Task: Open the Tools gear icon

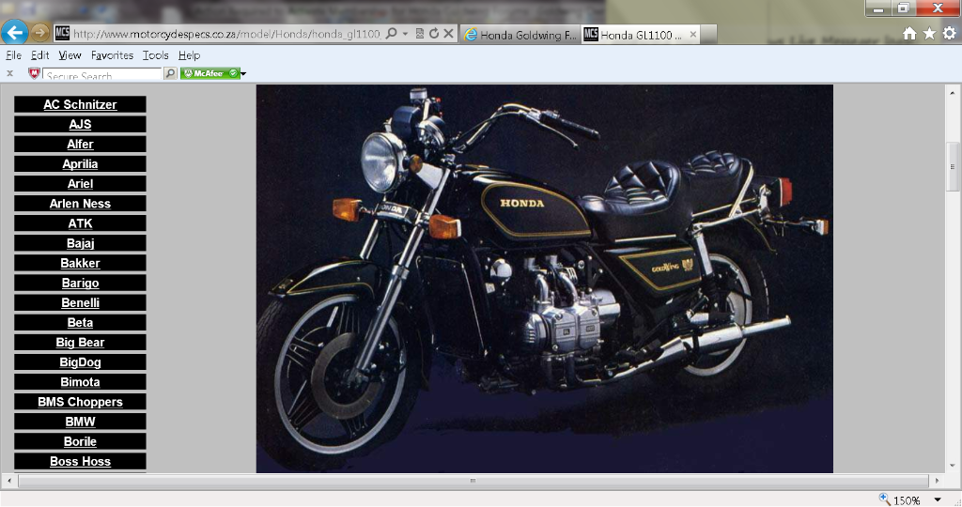Action: (949, 34)
